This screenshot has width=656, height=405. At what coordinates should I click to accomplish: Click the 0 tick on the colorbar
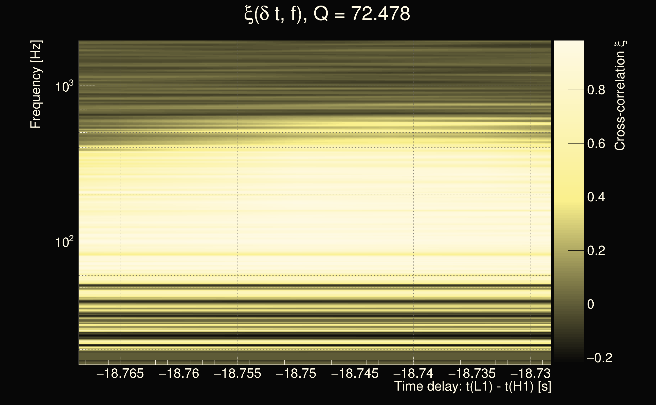click(591, 304)
